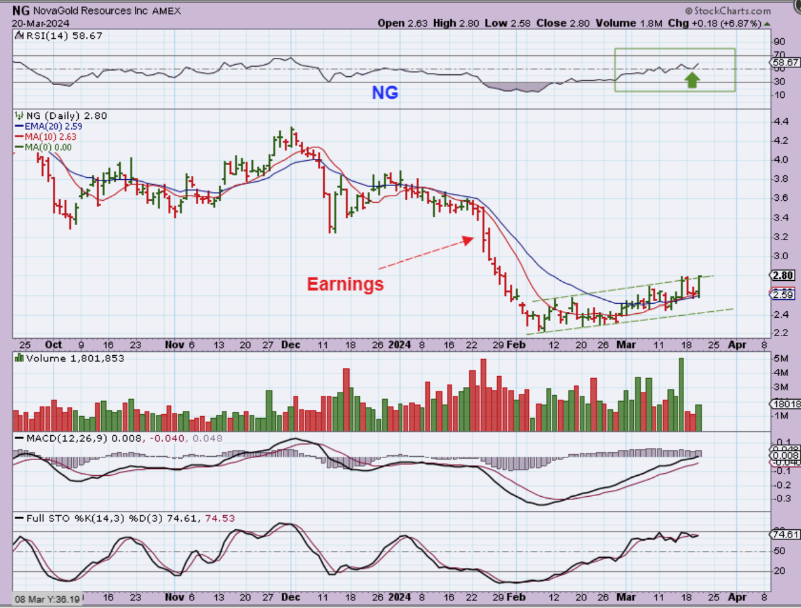Click the 2.59 EMA price tag on right axis
This screenshot has height=608, width=801.
[x=783, y=295]
